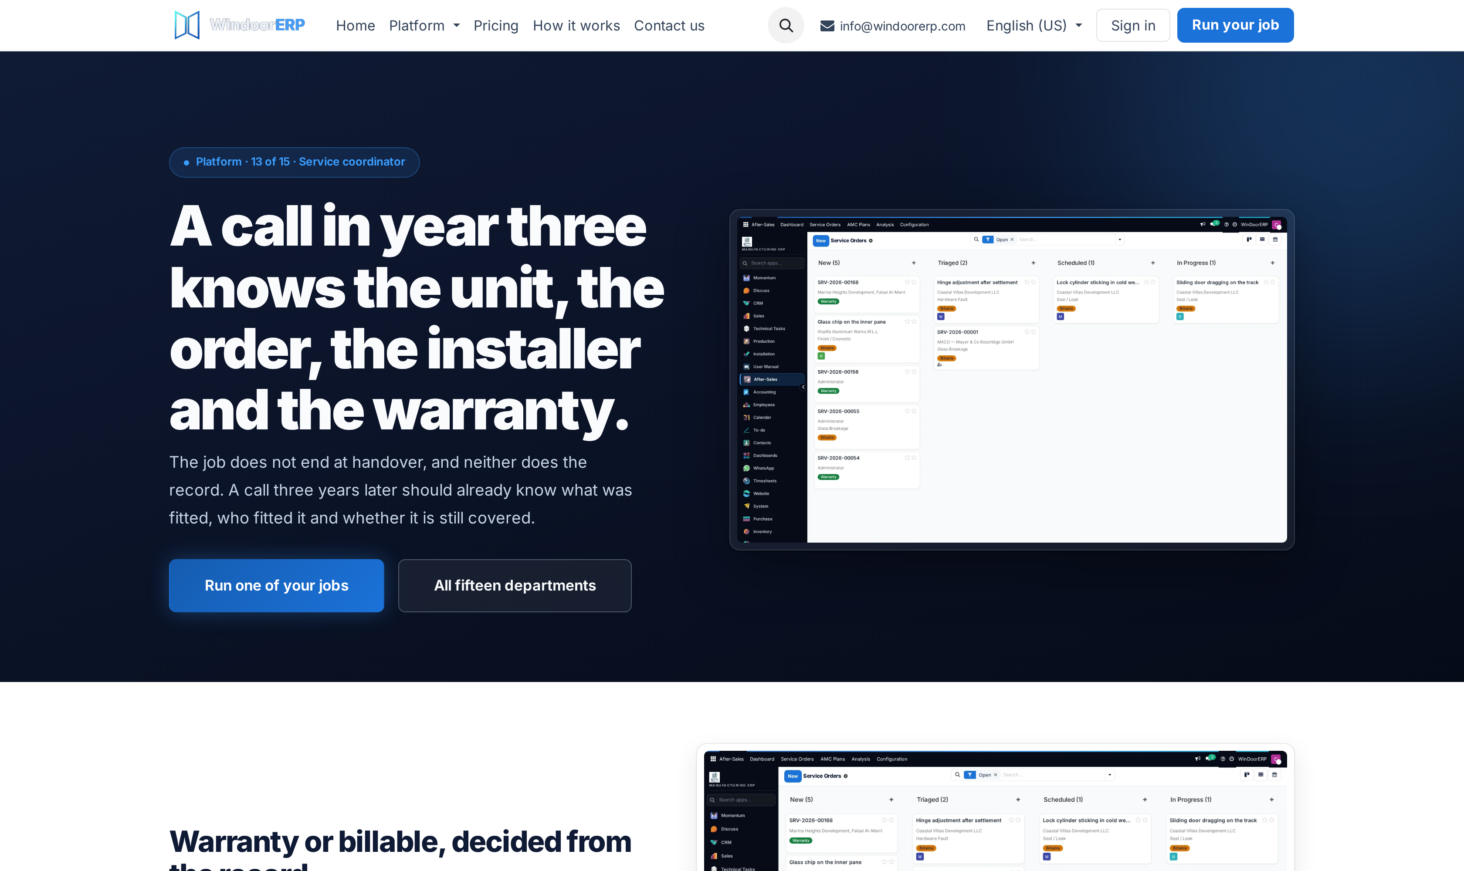This screenshot has height=871, width=1464.
Task: Click the assign-user icon on SRV-2026-00001 card
Action: pos(939,365)
